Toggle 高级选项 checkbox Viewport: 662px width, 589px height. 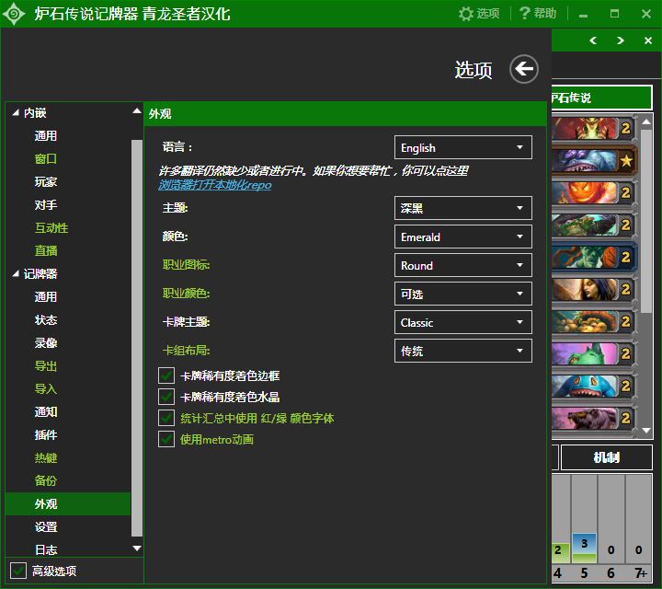(18, 571)
